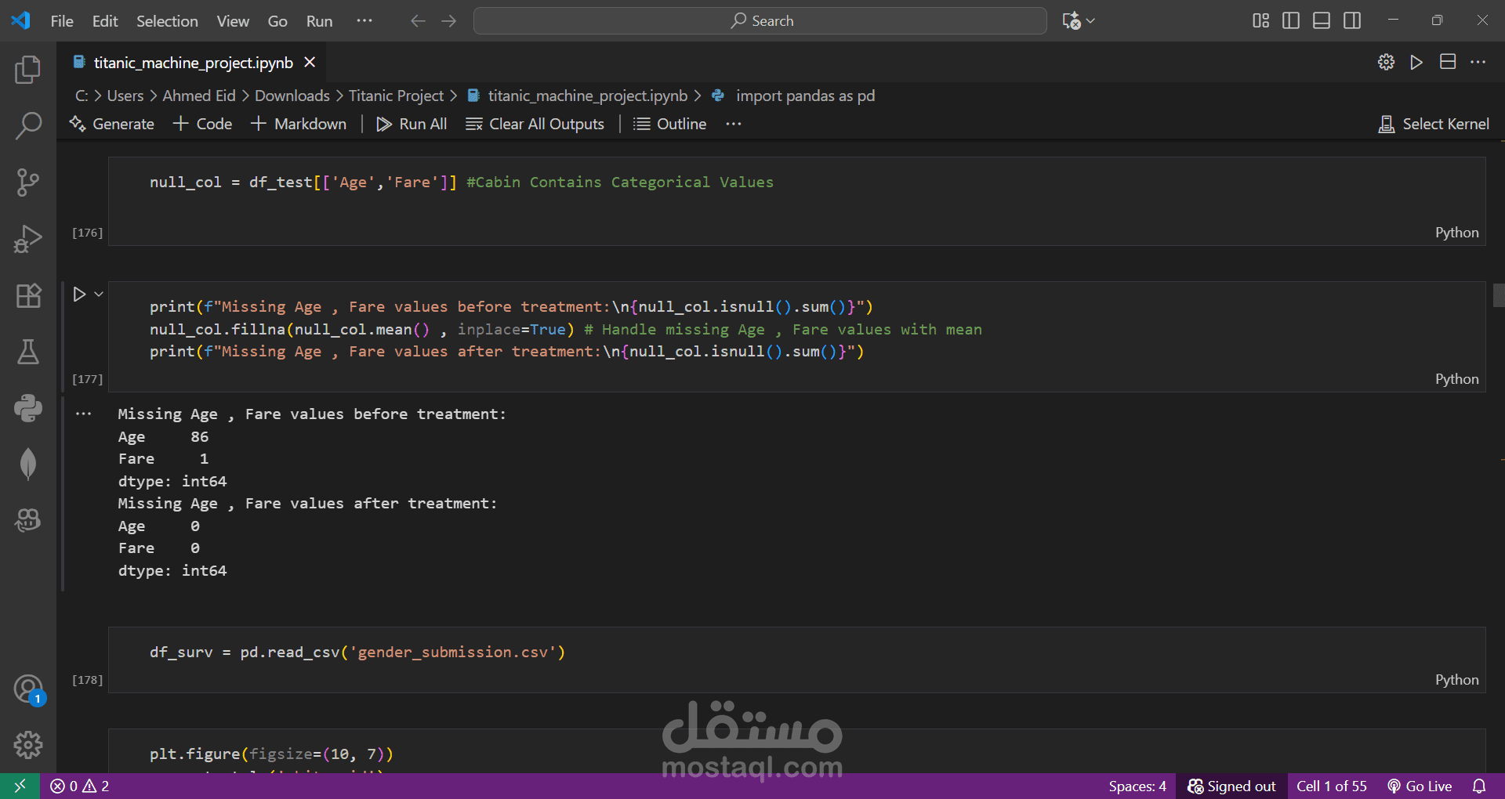
Task: Expand the cell output more actions ellipsis
Action: point(84,414)
